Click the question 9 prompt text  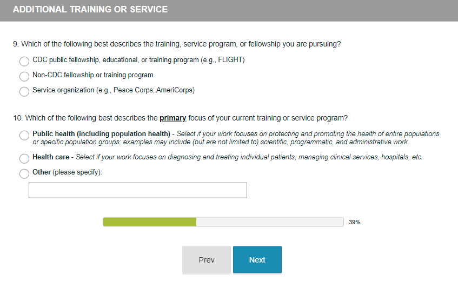pos(177,44)
